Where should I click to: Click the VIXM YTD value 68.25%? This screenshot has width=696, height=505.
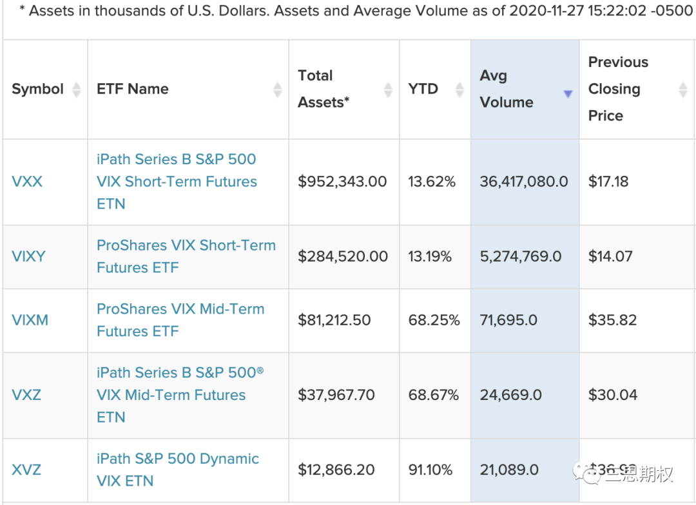click(434, 320)
